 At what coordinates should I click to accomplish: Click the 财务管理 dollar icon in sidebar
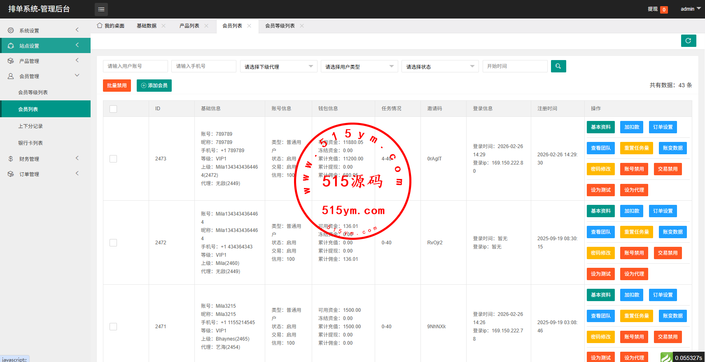(x=11, y=159)
